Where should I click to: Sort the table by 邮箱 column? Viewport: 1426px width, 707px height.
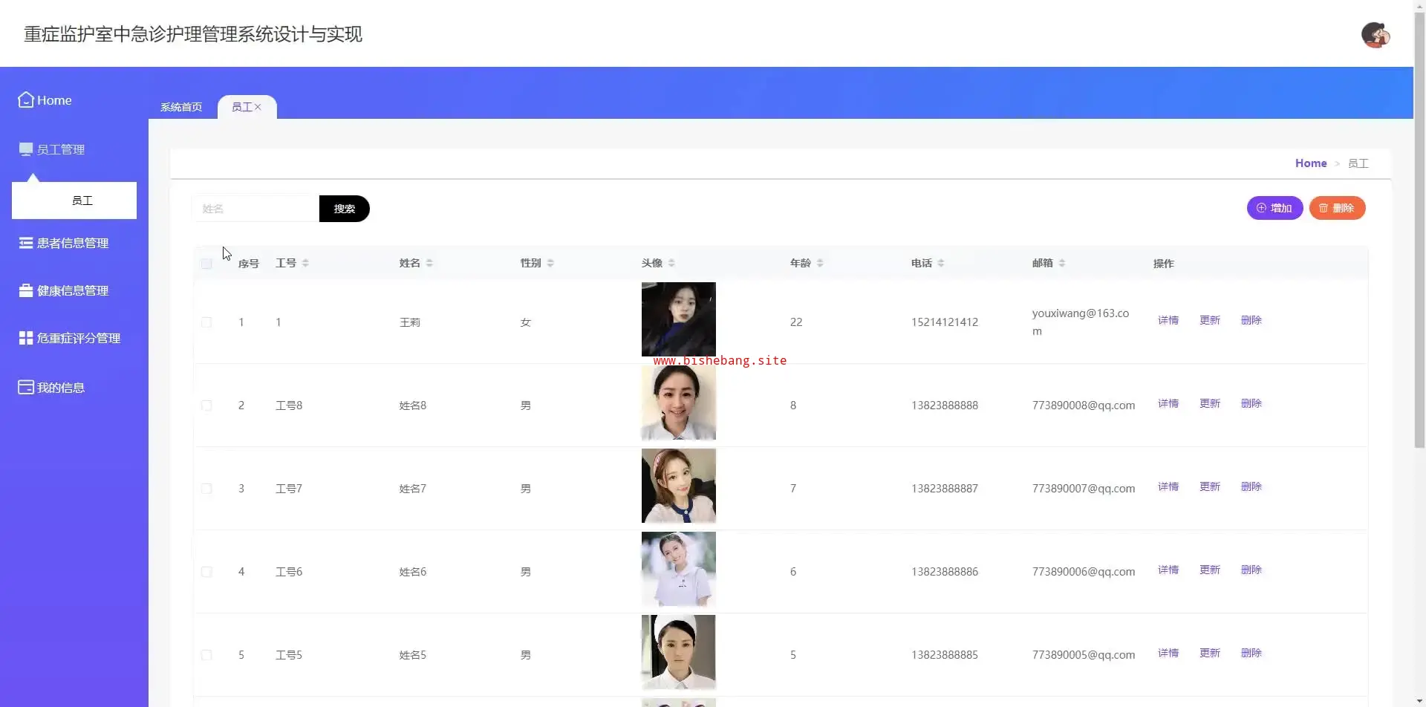click(1062, 263)
